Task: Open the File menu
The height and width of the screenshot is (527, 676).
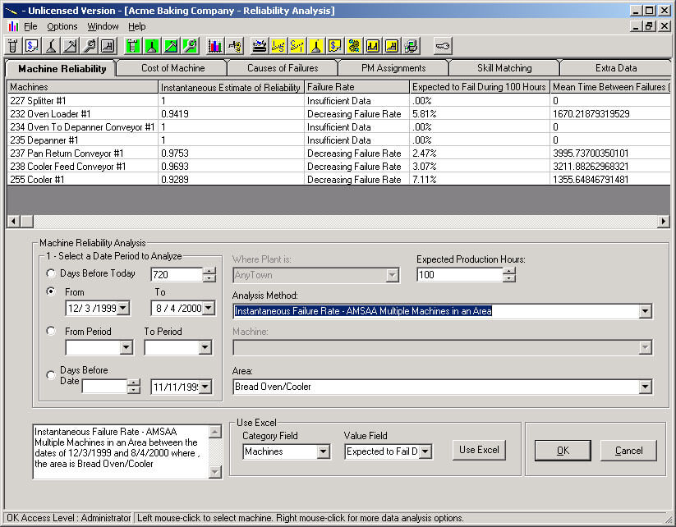Action: click(30, 27)
